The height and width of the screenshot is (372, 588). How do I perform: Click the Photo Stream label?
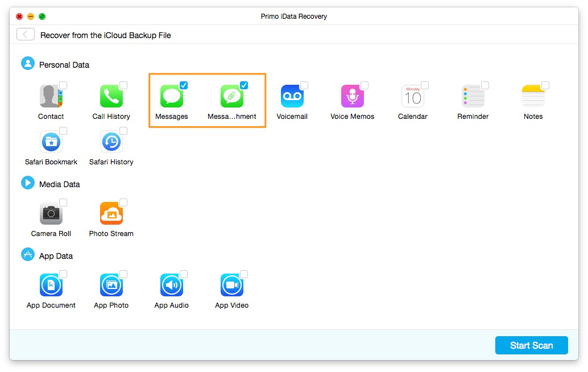[x=111, y=233]
